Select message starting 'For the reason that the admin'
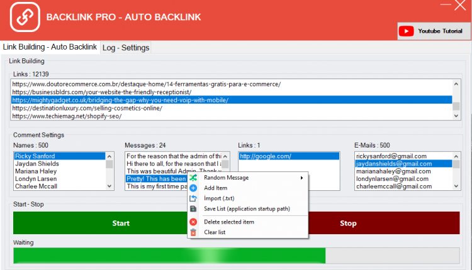The image size is (472, 270). pos(174,156)
